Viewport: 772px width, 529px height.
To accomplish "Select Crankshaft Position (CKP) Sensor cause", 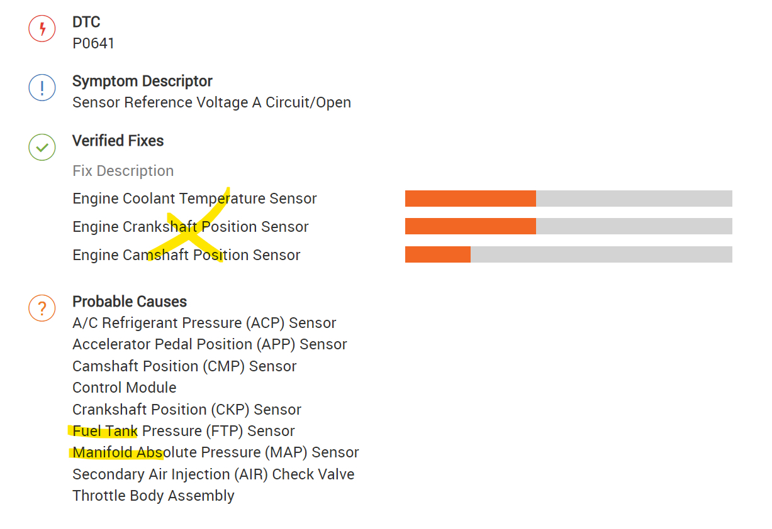I will pyautogui.click(x=187, y=410).
